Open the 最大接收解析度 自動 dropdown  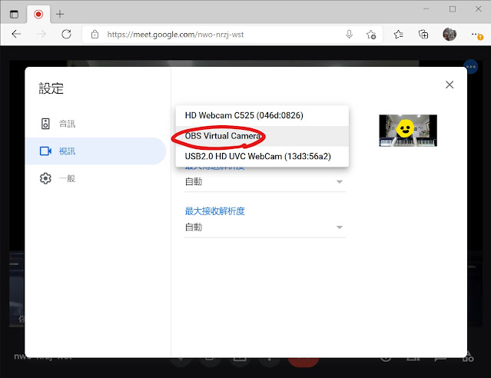click(x=265, y=227)
